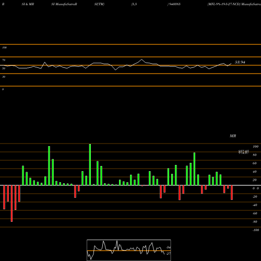This screenshot has width=261, height=261.
Task: Select the 'SI(TM)' header label
Action: (99, 4)
